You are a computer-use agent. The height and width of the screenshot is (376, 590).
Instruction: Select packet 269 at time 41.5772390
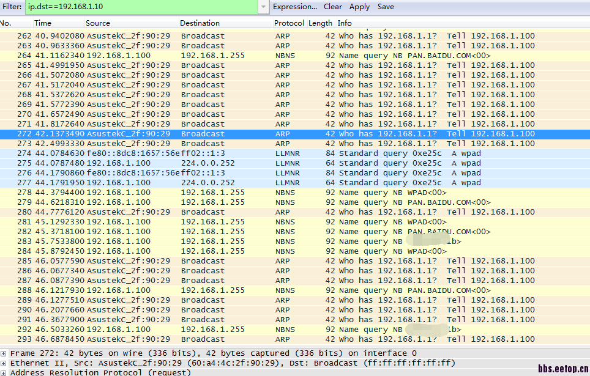tap(295, 105)
